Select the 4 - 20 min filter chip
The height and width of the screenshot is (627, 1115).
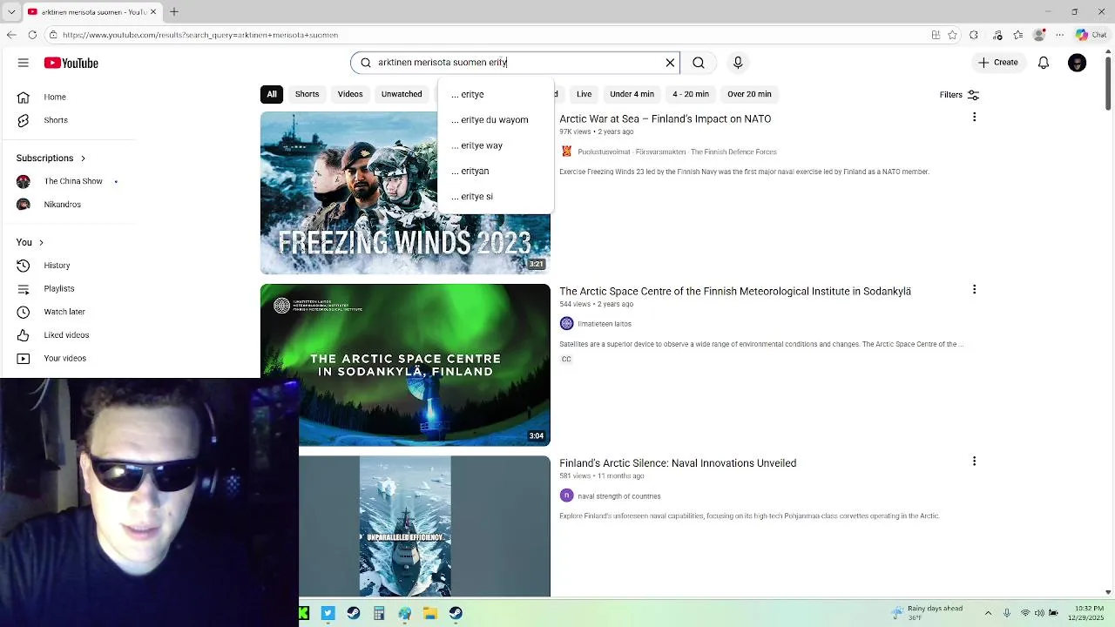691,94
